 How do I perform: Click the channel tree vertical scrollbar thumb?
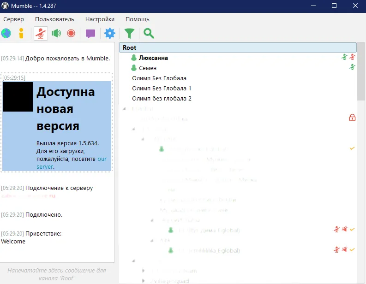point(361,71)
